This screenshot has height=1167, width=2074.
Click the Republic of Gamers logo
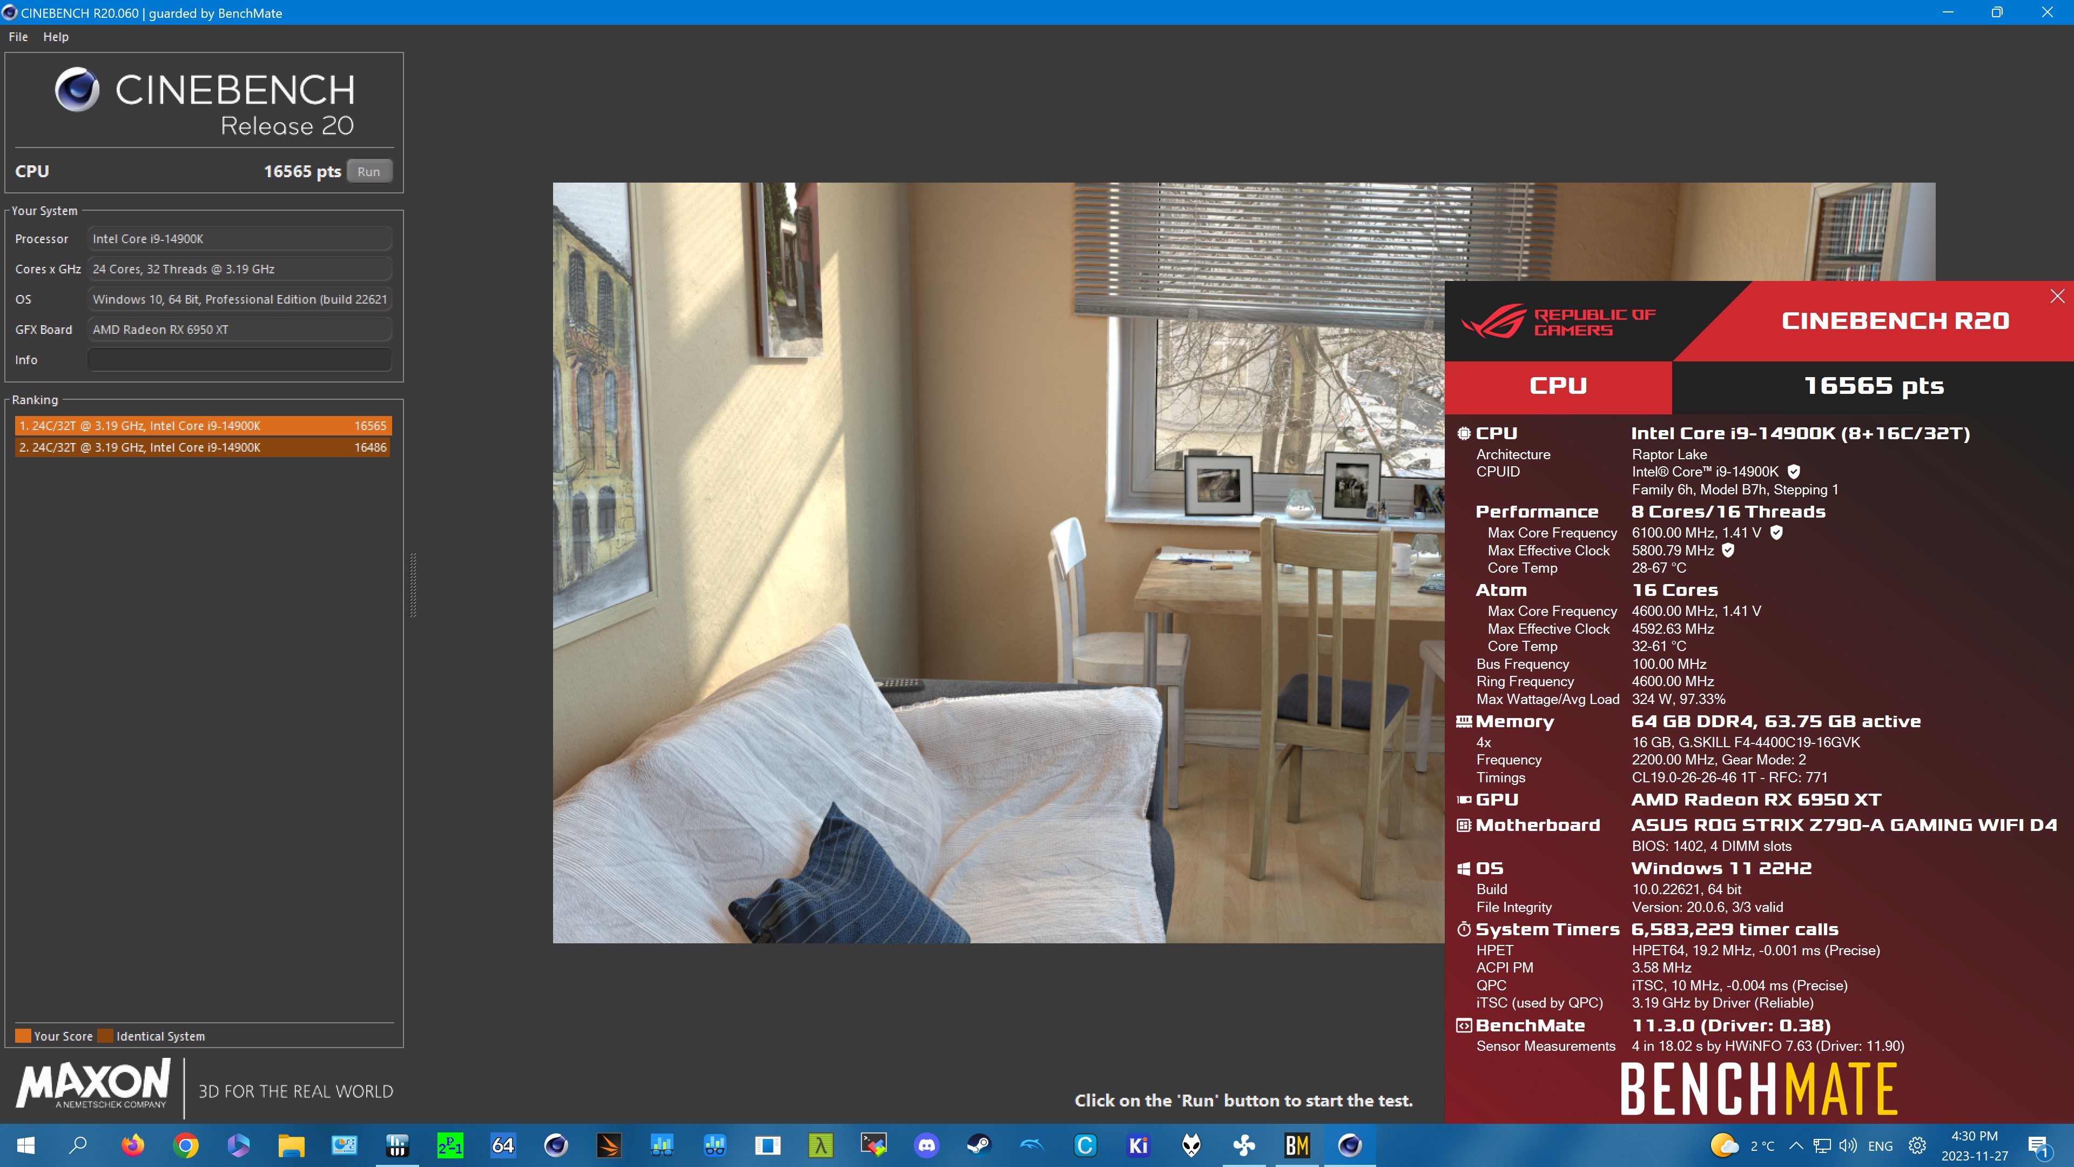click(1559, 321)
